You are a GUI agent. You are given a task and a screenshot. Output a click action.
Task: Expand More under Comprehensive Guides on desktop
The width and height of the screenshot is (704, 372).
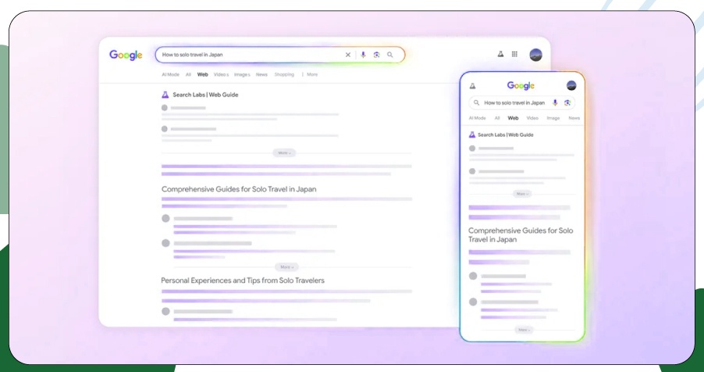point(286,267)
